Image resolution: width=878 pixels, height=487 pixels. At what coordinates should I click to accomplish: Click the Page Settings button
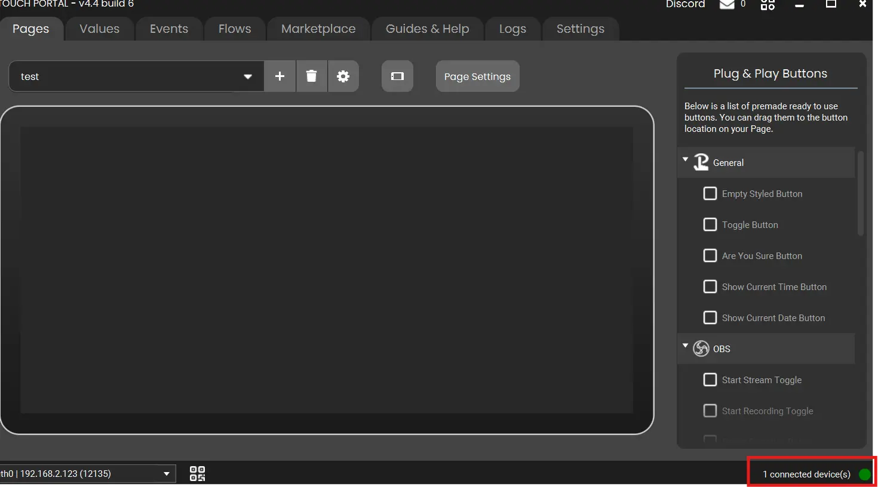point(477,76)
